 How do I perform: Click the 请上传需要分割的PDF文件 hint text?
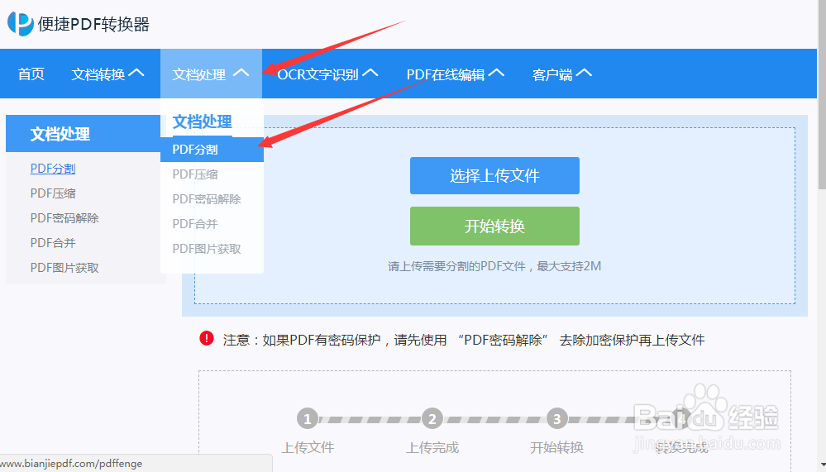pos(494,266)
